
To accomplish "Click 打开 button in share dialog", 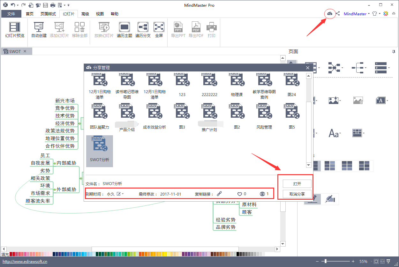I will [297, 184].
